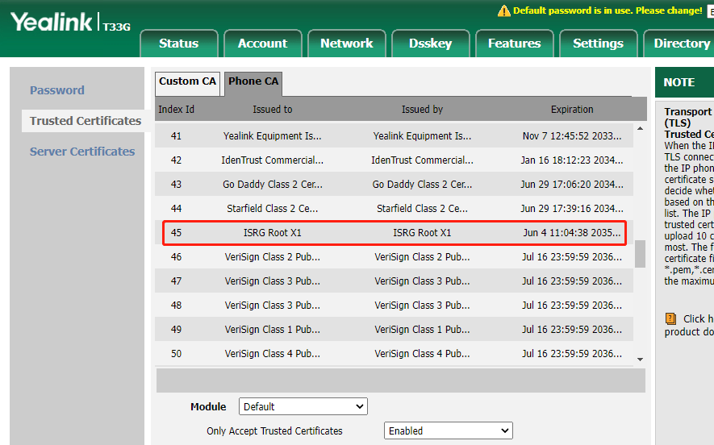Click the Module field label
Viewport: 714px width, 445px height.
208,406
